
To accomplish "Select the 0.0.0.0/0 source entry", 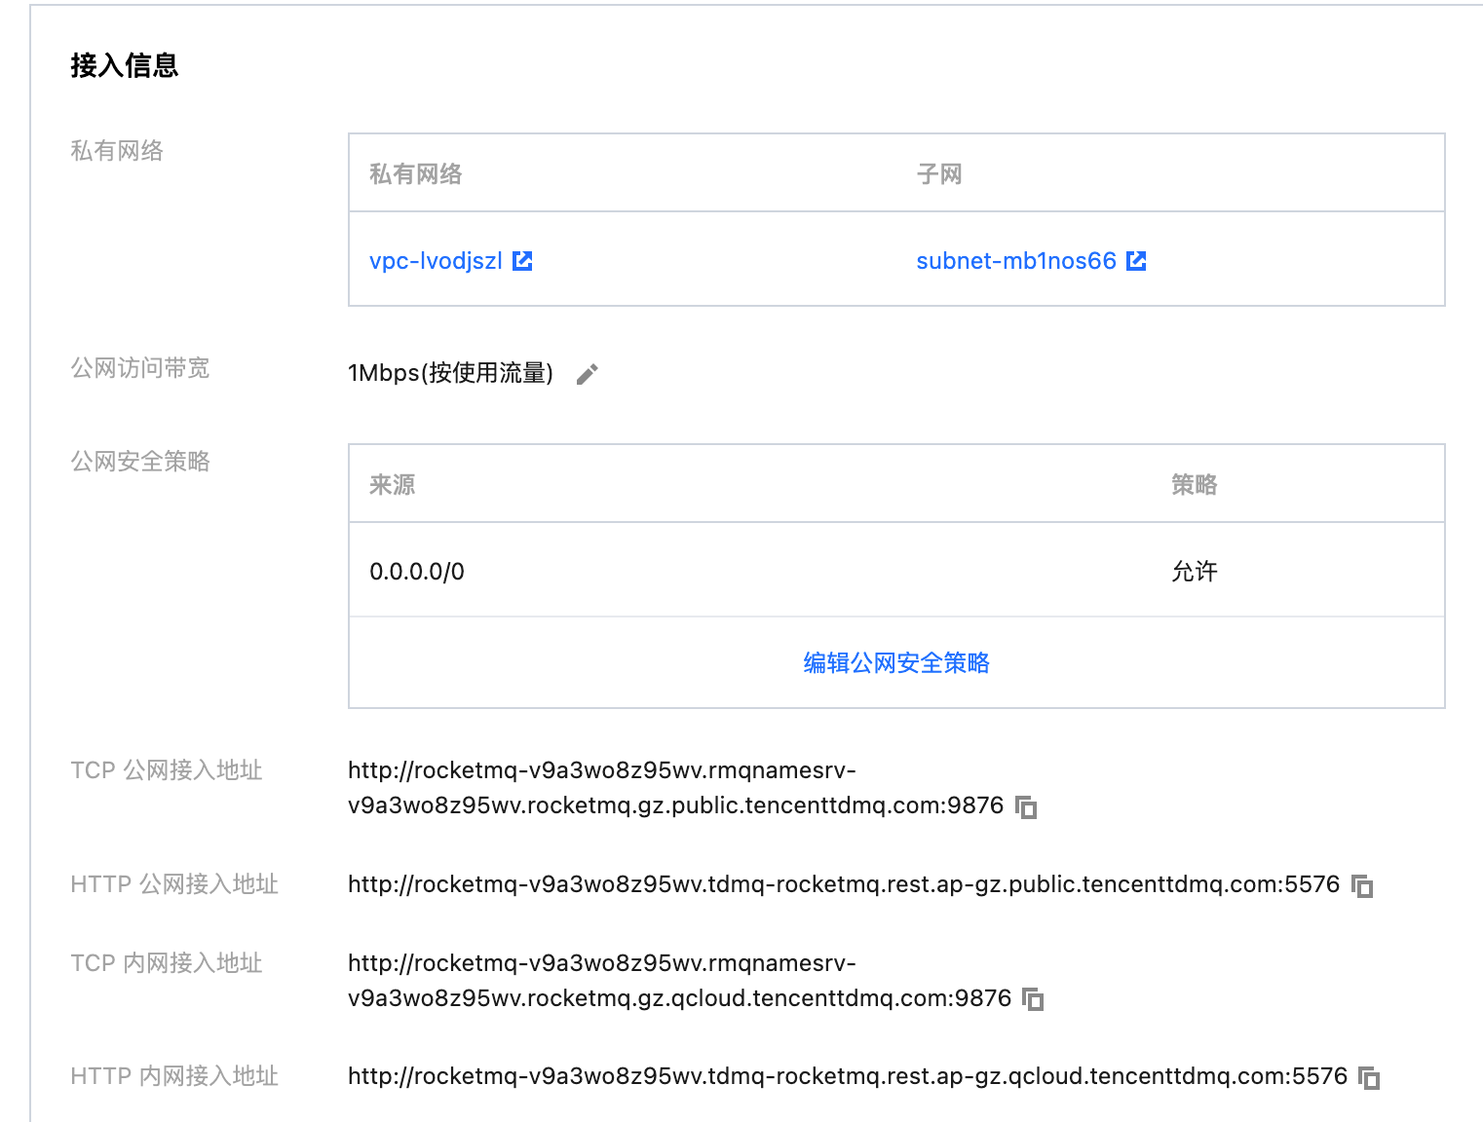I will (x=417, y=572).
